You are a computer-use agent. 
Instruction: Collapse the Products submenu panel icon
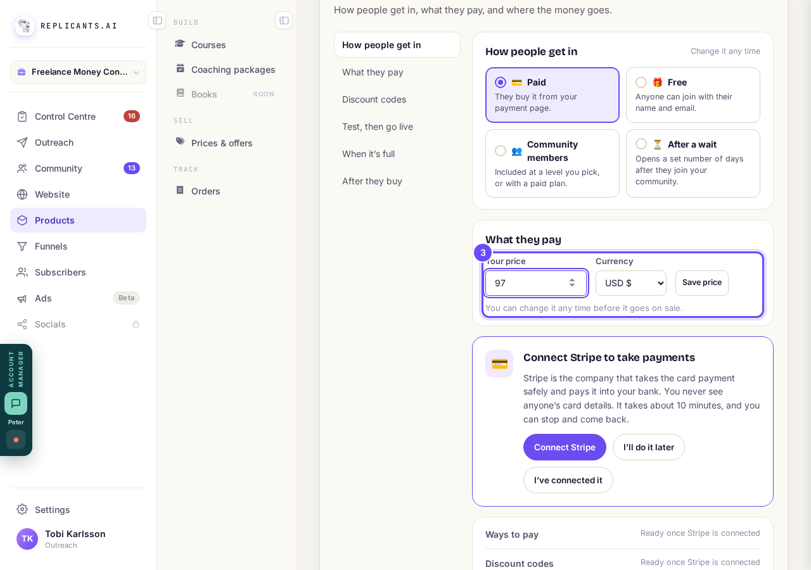(x=284, y=20)
